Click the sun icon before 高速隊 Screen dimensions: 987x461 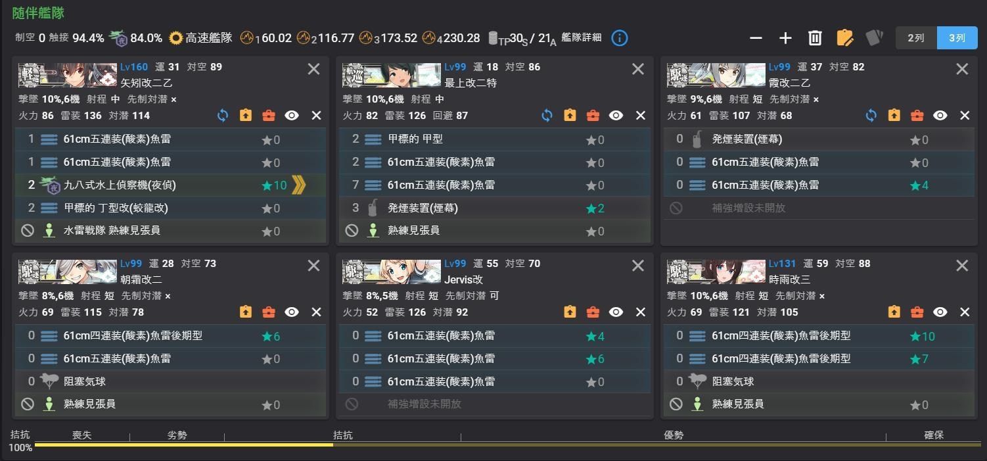[x=175, y=37]
